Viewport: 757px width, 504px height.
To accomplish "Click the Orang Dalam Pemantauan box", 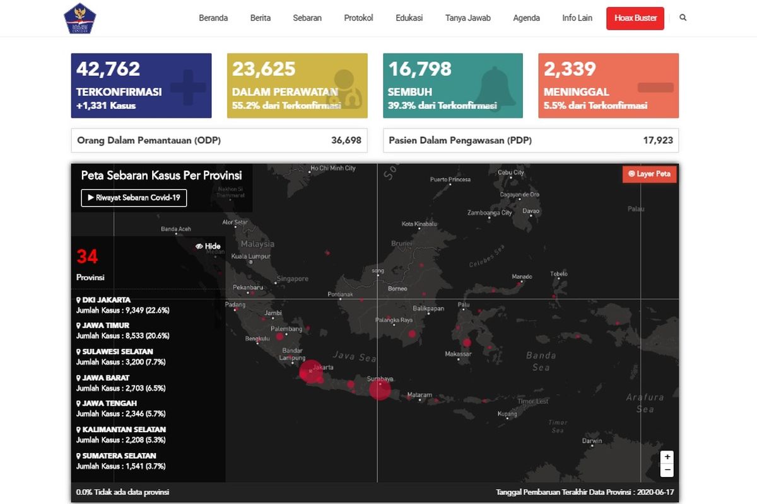I will (219, 140).
